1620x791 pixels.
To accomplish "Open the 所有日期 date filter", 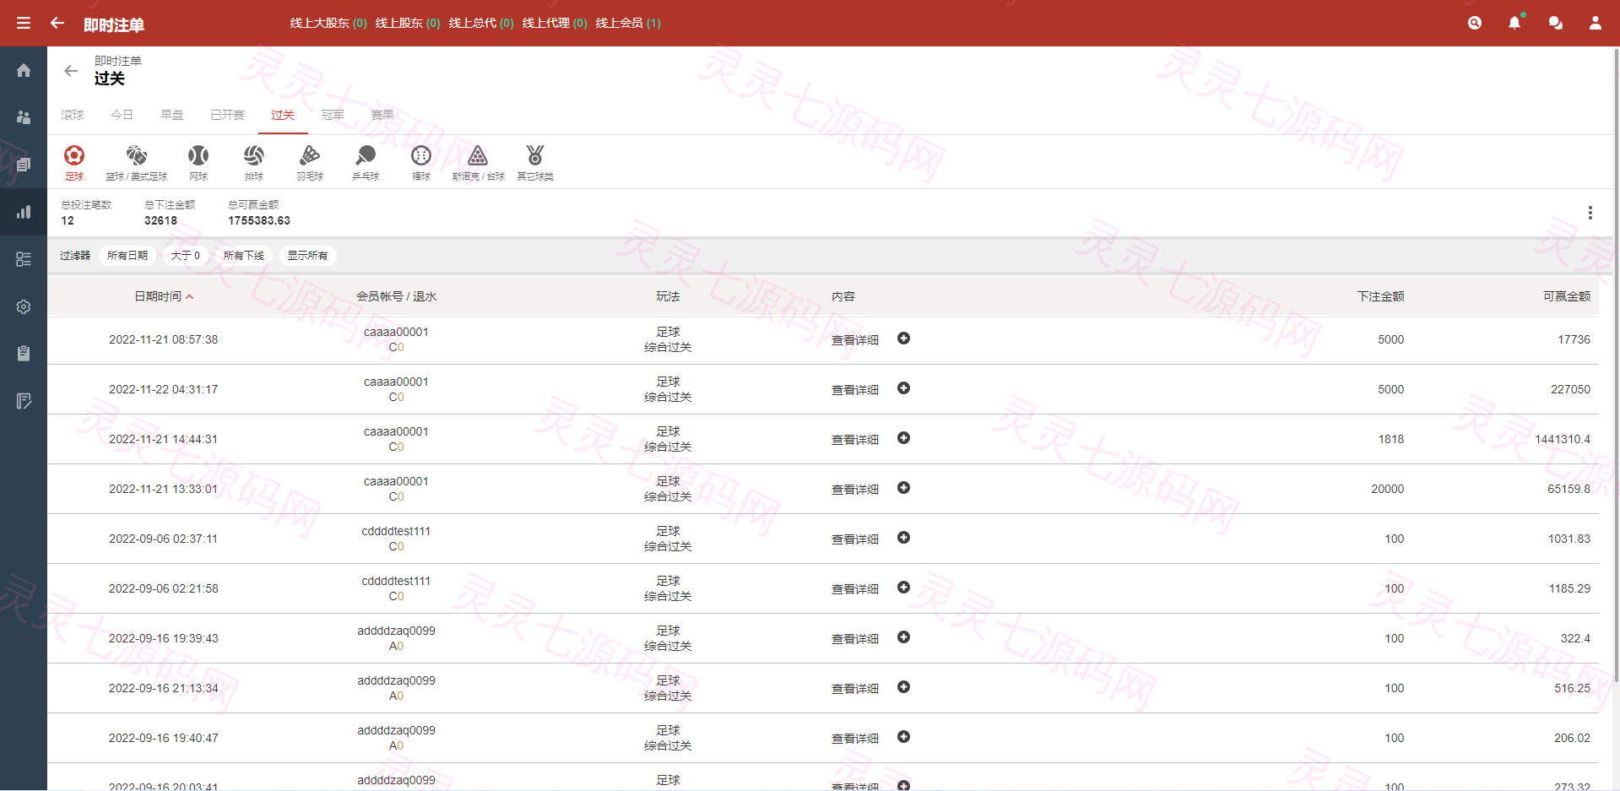I will [127, 256].
